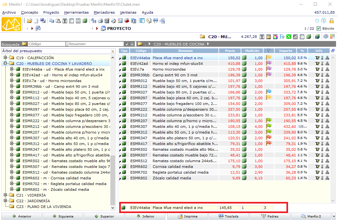Expand the C22 JARDINERÍA tree node
337x221 pixels.
[5, 201]
